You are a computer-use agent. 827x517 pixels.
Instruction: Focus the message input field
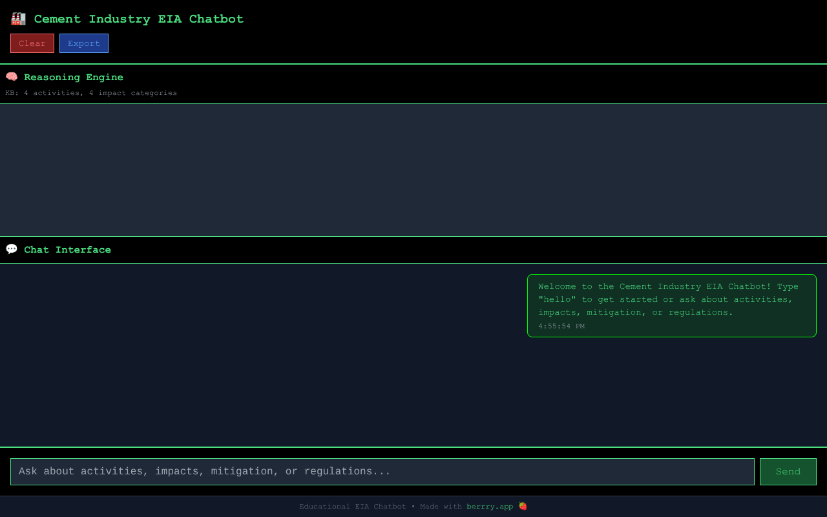click(382, 472)
